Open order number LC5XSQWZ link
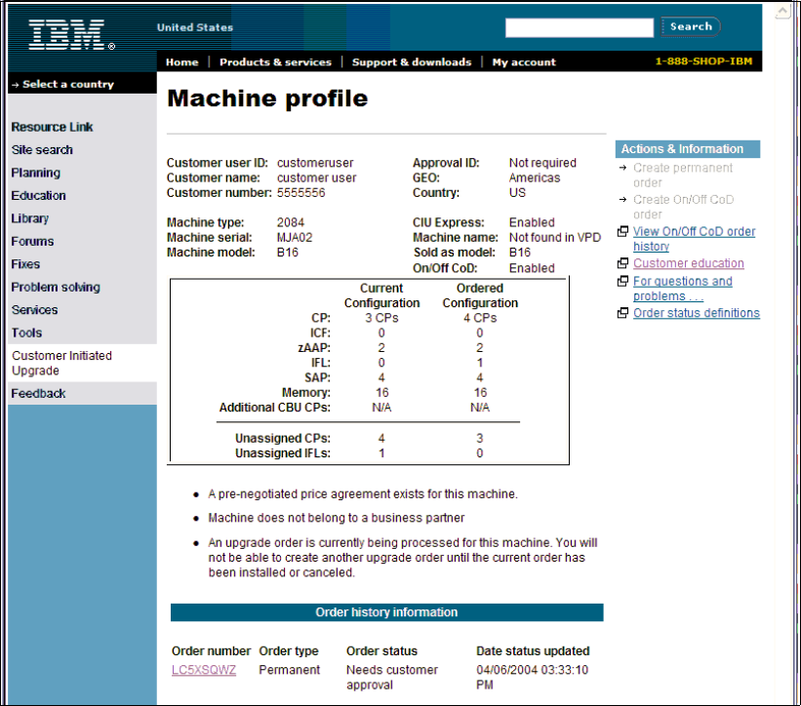Viewport: 801px width, 706px height. click(204, 670)
